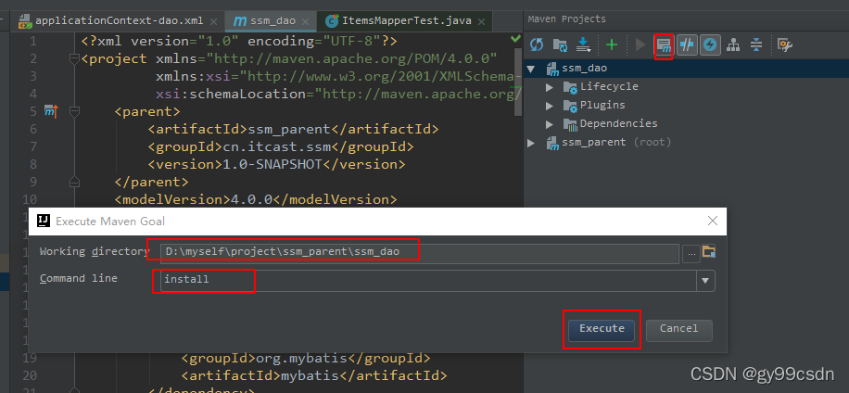Close the Execute Maven Goal dialog

713,221
